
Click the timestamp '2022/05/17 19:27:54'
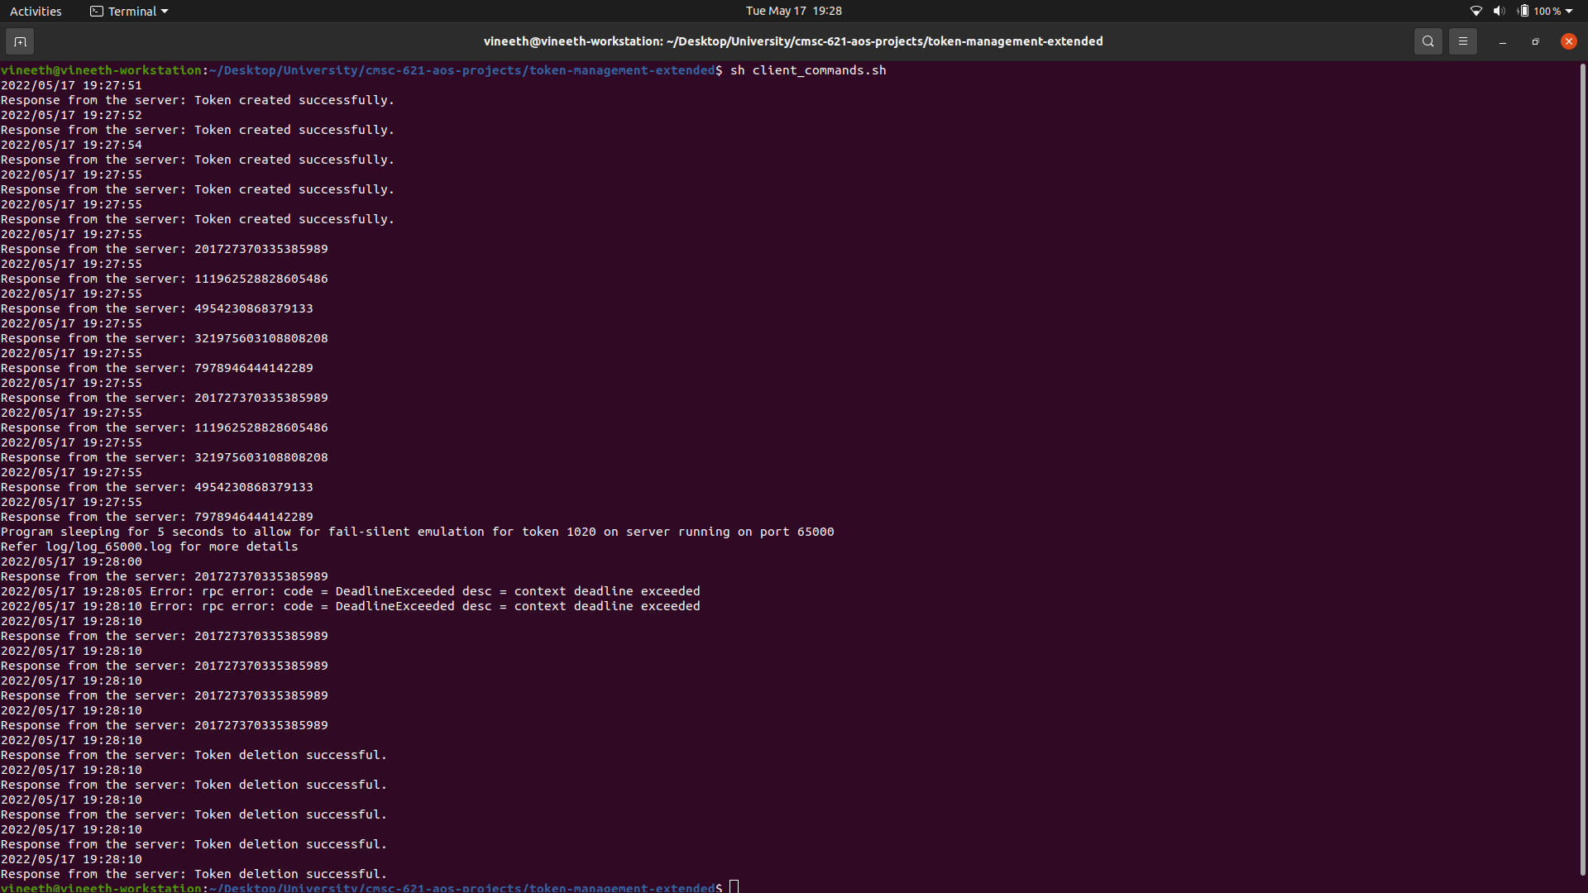[x=71, y=145]
